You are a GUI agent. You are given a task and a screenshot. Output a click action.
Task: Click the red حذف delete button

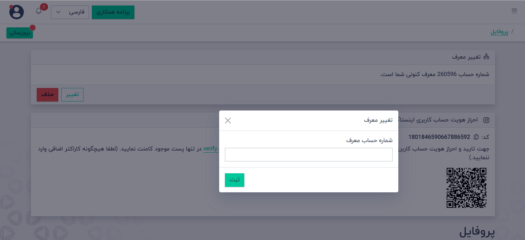[x=47, y=94]
